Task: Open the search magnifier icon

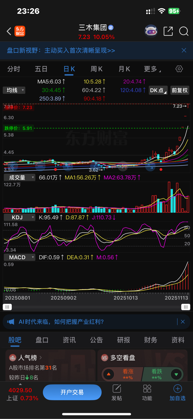Action: [184, 31]
